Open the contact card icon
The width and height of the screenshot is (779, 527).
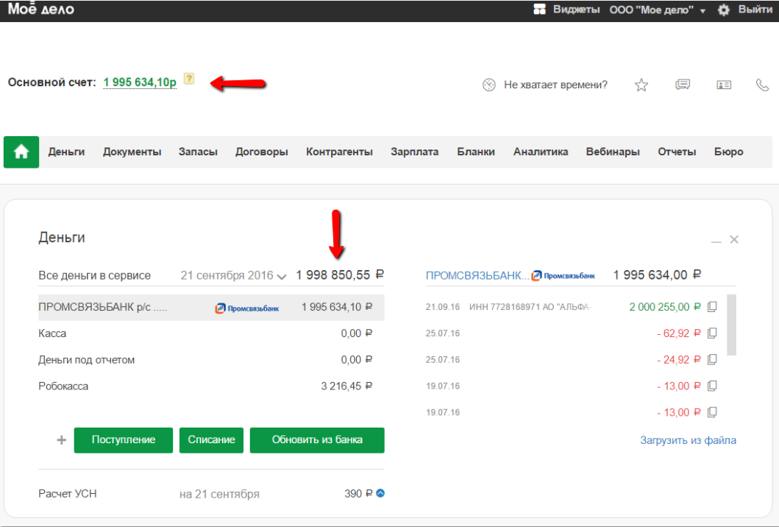tap(724, 85)
